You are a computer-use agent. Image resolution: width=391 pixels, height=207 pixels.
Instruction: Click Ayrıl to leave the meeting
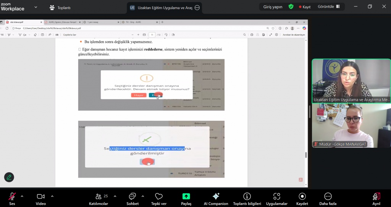[376, 199]
